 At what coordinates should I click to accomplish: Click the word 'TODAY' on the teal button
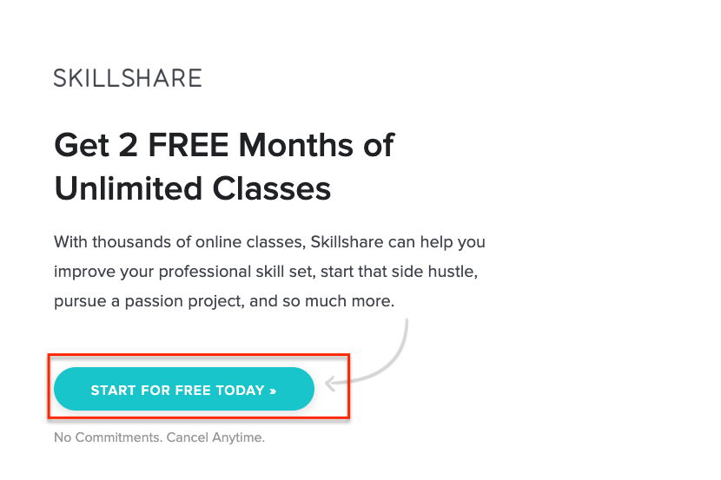pyautogui.click(x=240, y=391)
